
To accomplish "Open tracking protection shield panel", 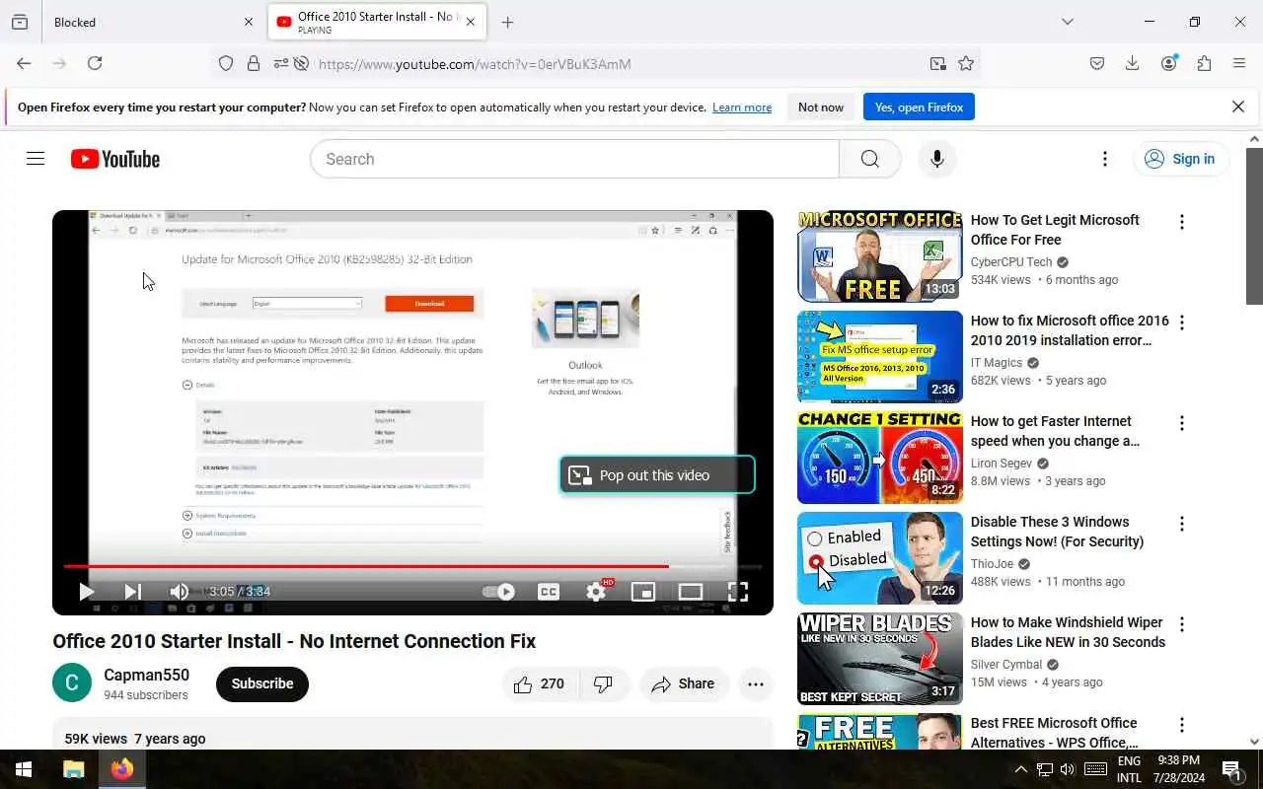I will pyautogui.click(x=226, y=63).
